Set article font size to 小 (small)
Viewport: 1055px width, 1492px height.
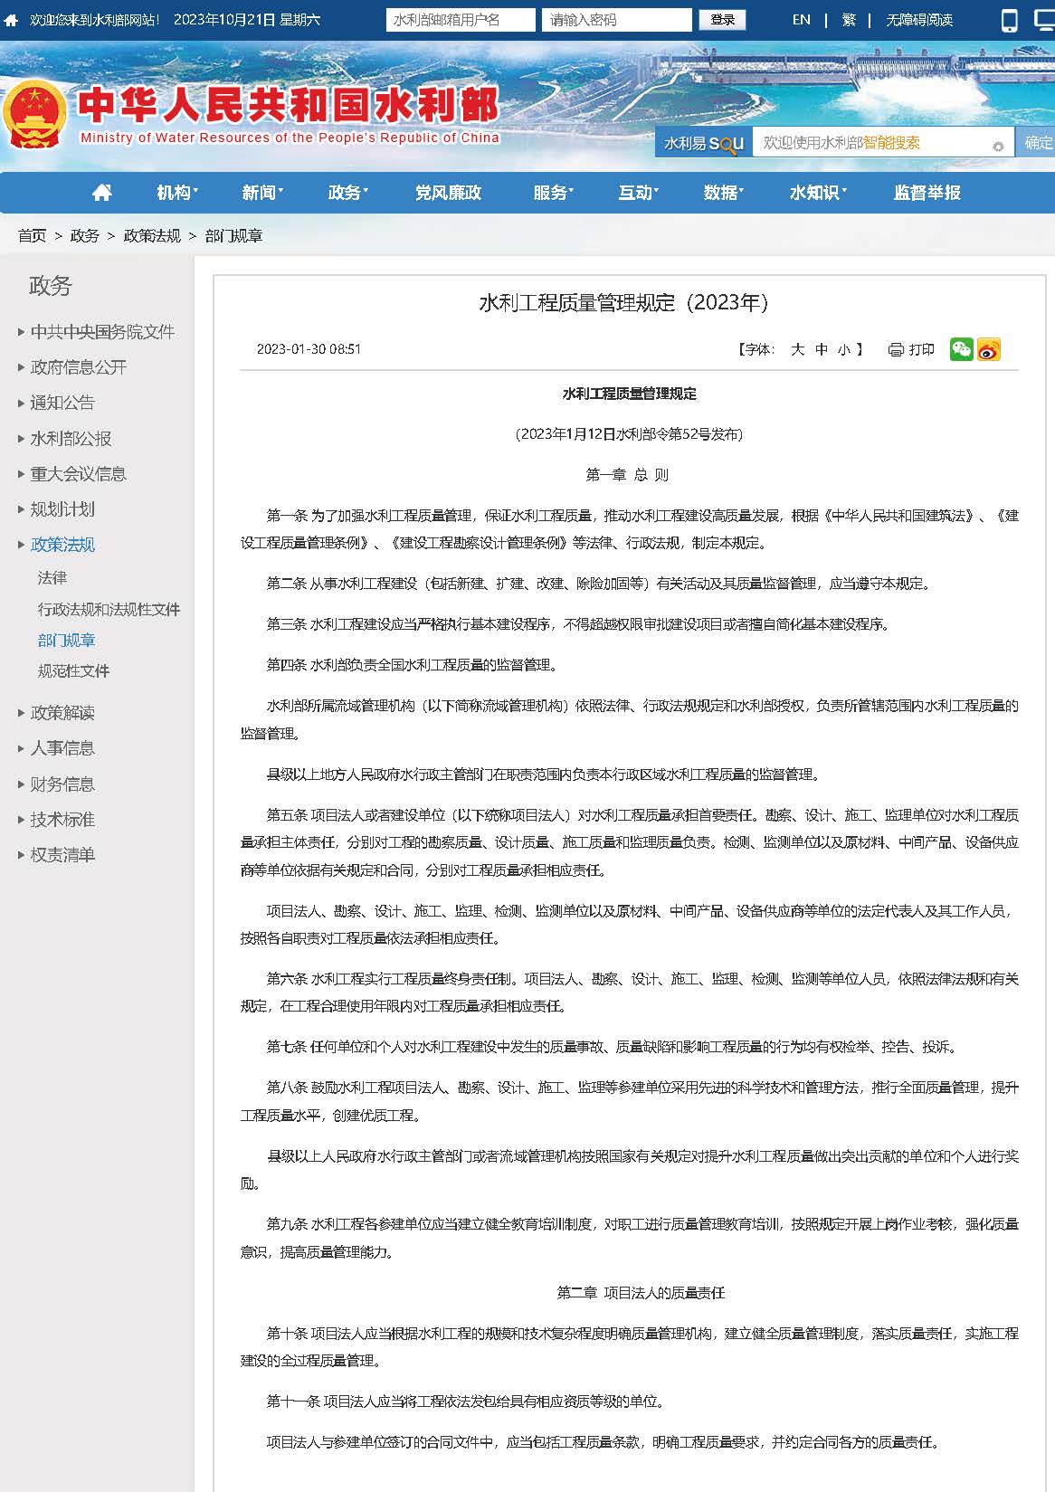pyautogui.click(x=843, y=349)
